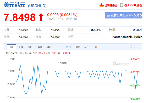Click the 今开 value 7.8499
Image resolution: width=144 pixels, height=103 pixels.
pos(23,30)
